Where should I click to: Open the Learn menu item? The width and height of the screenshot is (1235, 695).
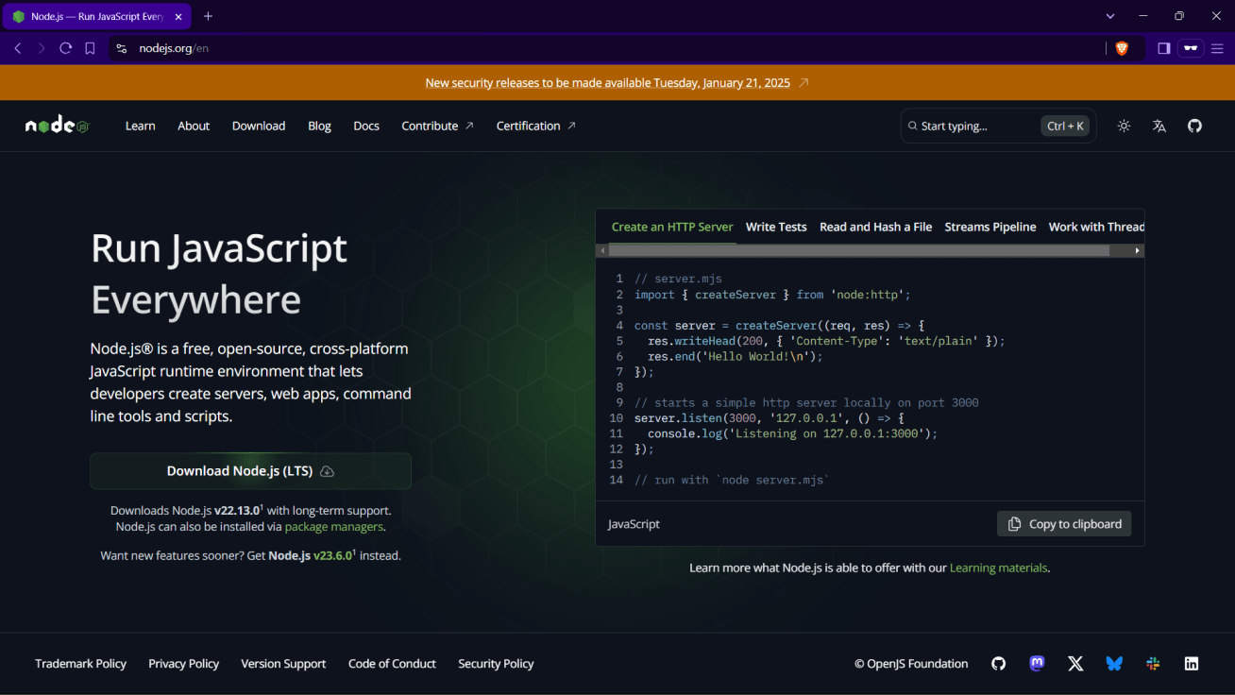point(141,126)
